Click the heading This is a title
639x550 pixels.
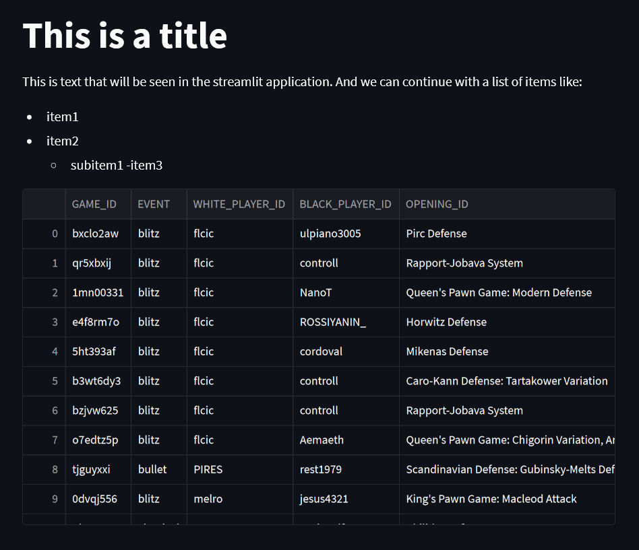(124, 36)
